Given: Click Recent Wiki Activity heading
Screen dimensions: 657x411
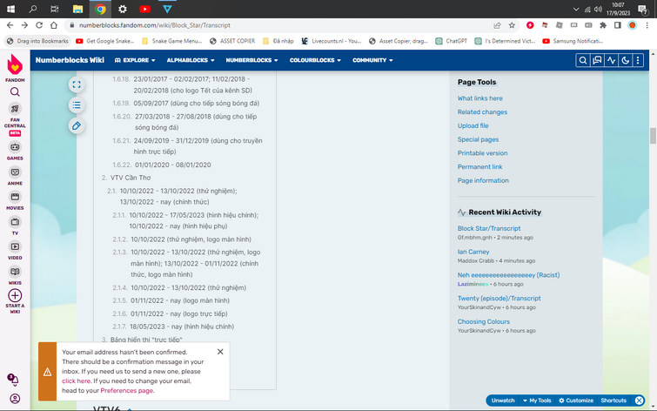Looking at the screenshot, I should click(x=505, y=212).
